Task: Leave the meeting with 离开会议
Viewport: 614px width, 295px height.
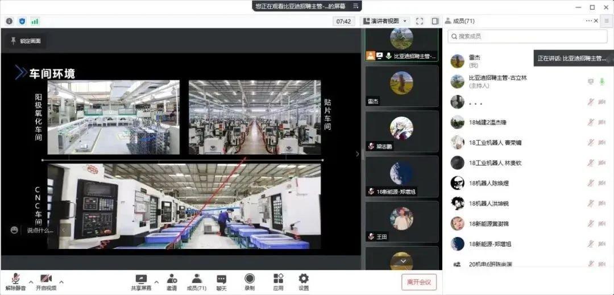Action: [x=419, y=282]
